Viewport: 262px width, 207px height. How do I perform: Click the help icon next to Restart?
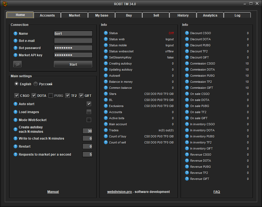(16, 147)
